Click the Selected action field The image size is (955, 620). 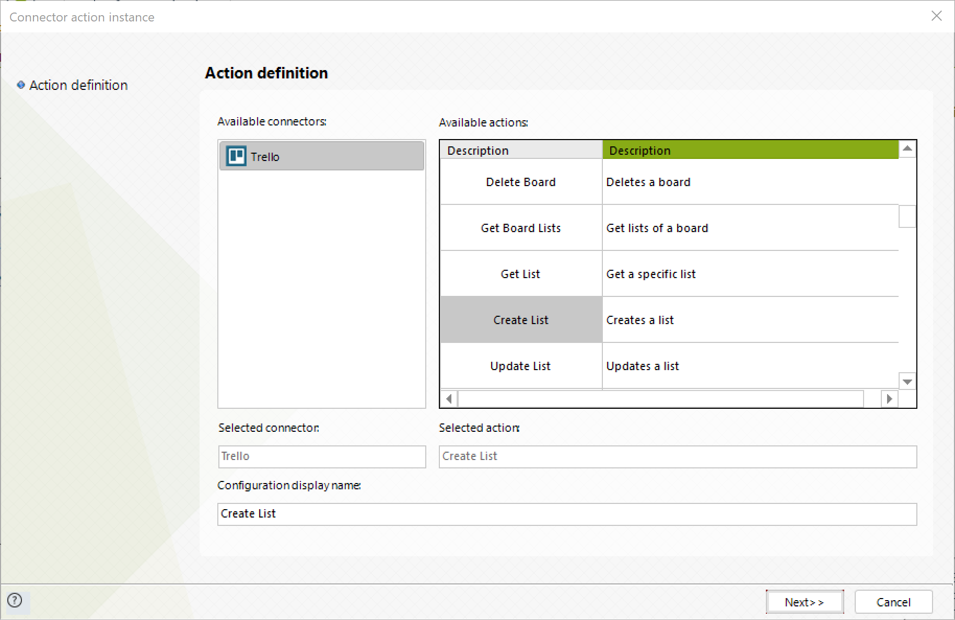coord(678,456)
